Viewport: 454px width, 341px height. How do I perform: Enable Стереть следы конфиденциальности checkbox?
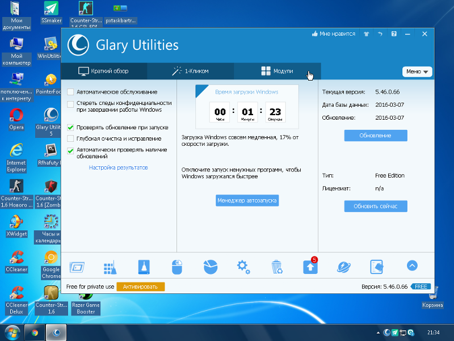[x=70, y=104]
